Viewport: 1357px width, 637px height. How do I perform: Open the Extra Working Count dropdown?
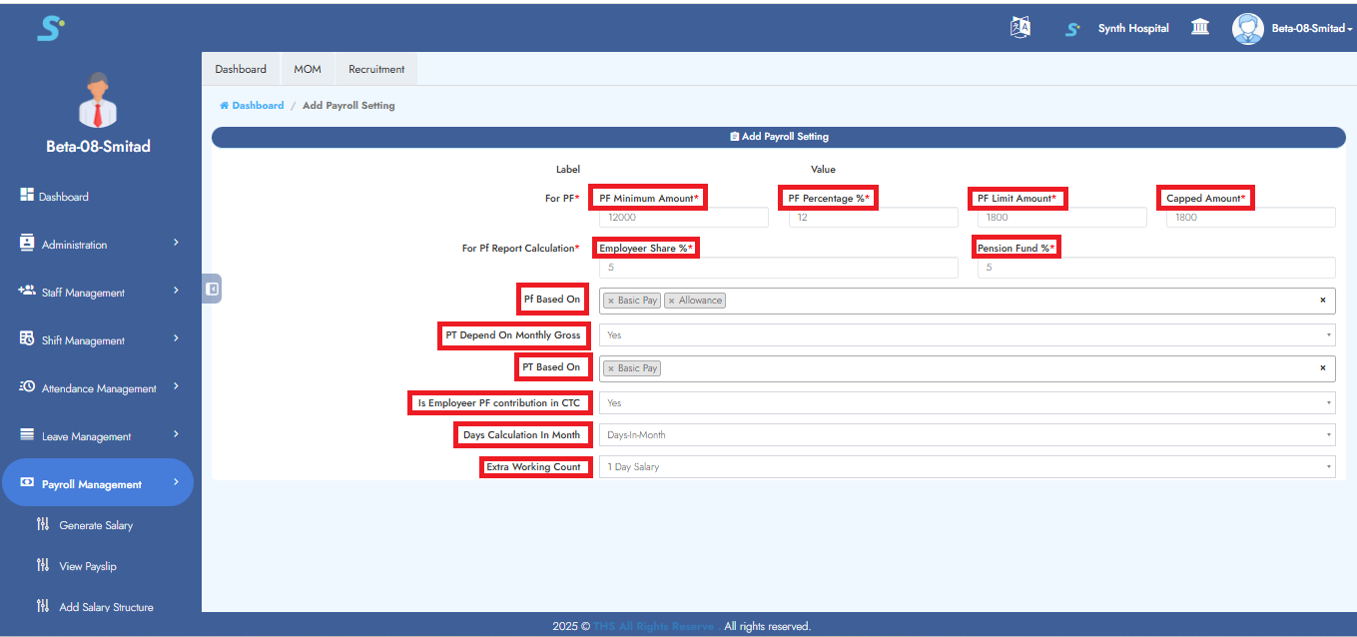[966, 467]
